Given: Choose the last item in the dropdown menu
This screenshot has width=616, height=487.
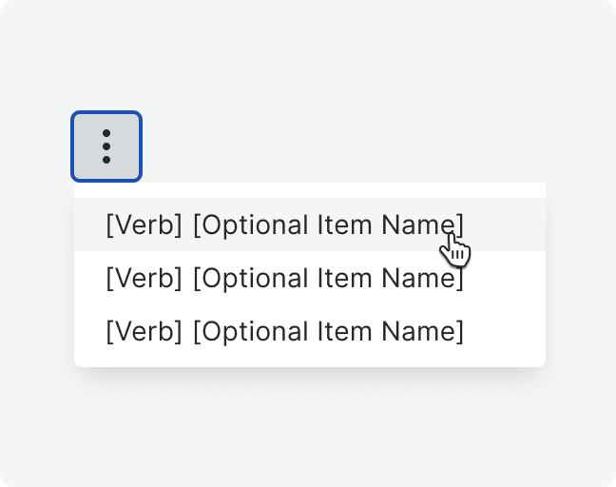Looking at the screenshot, I should pyautogui.click(x=284, y=332).
